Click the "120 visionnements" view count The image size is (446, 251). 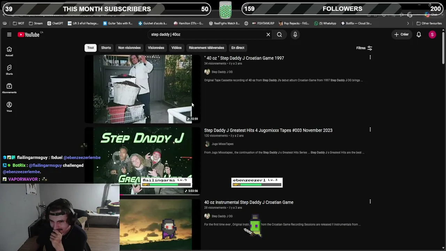(x=216, y=136)
